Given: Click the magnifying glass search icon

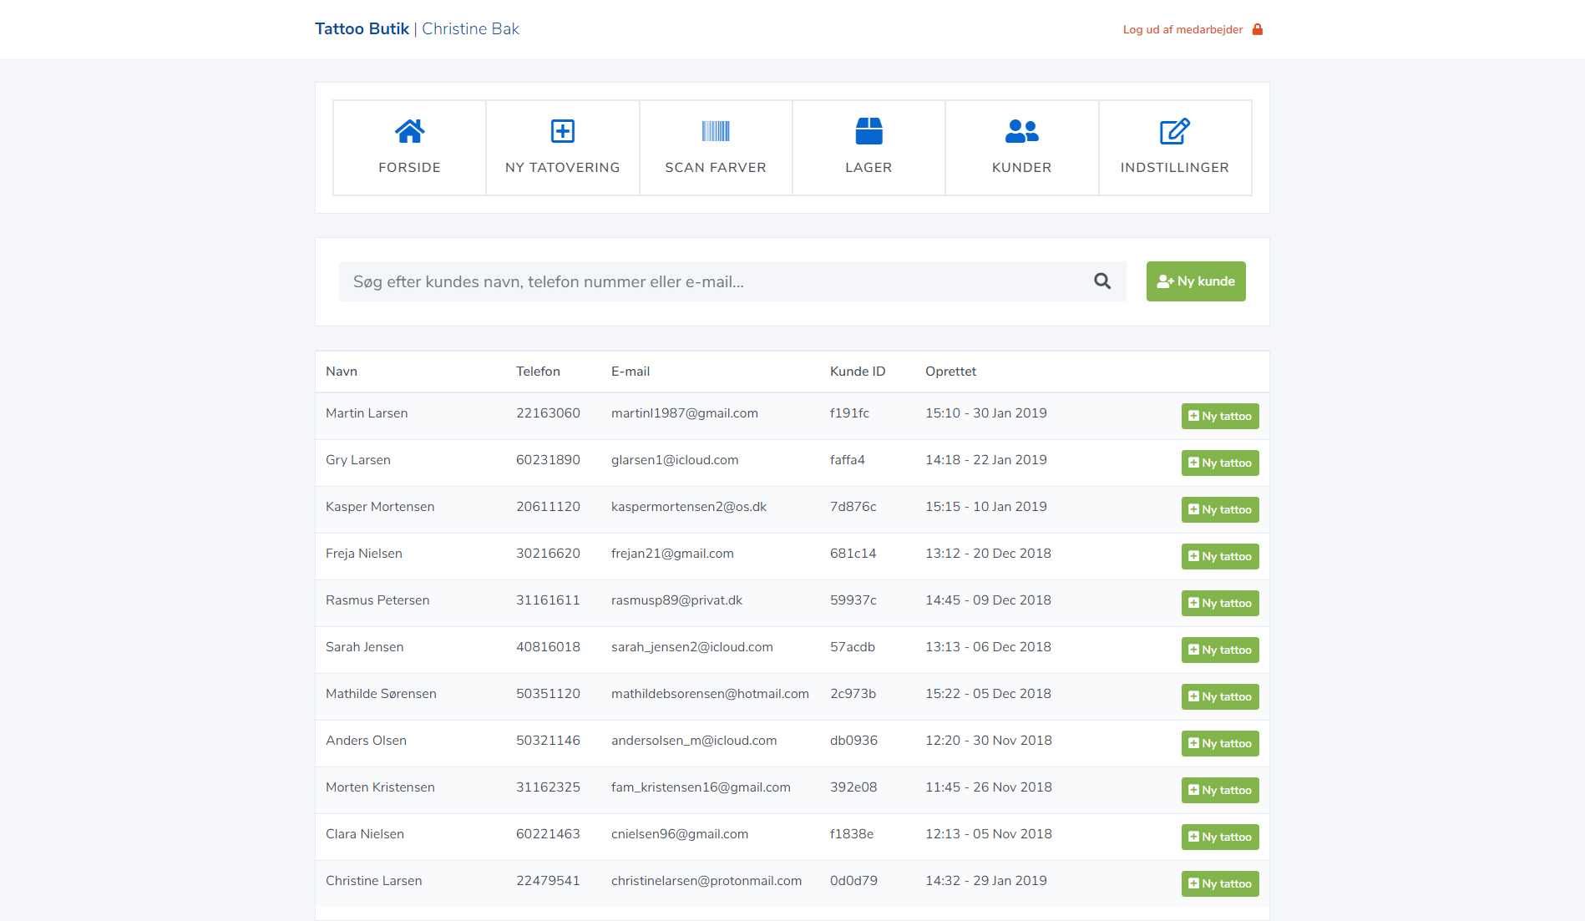Looking at the screenshot, I should click(1102, 281).
